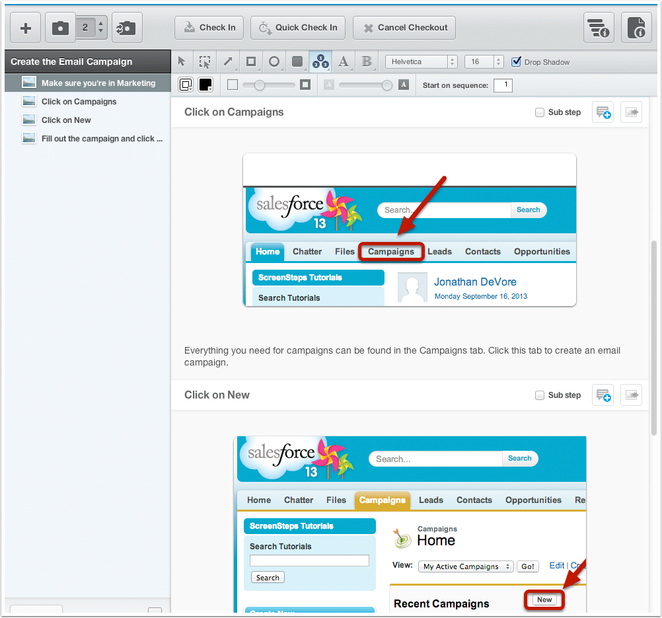The height and width of the screenshot is (618, 662).
Task: Click the Check In button
Action: pyautogui.click(x=209, y=28)
